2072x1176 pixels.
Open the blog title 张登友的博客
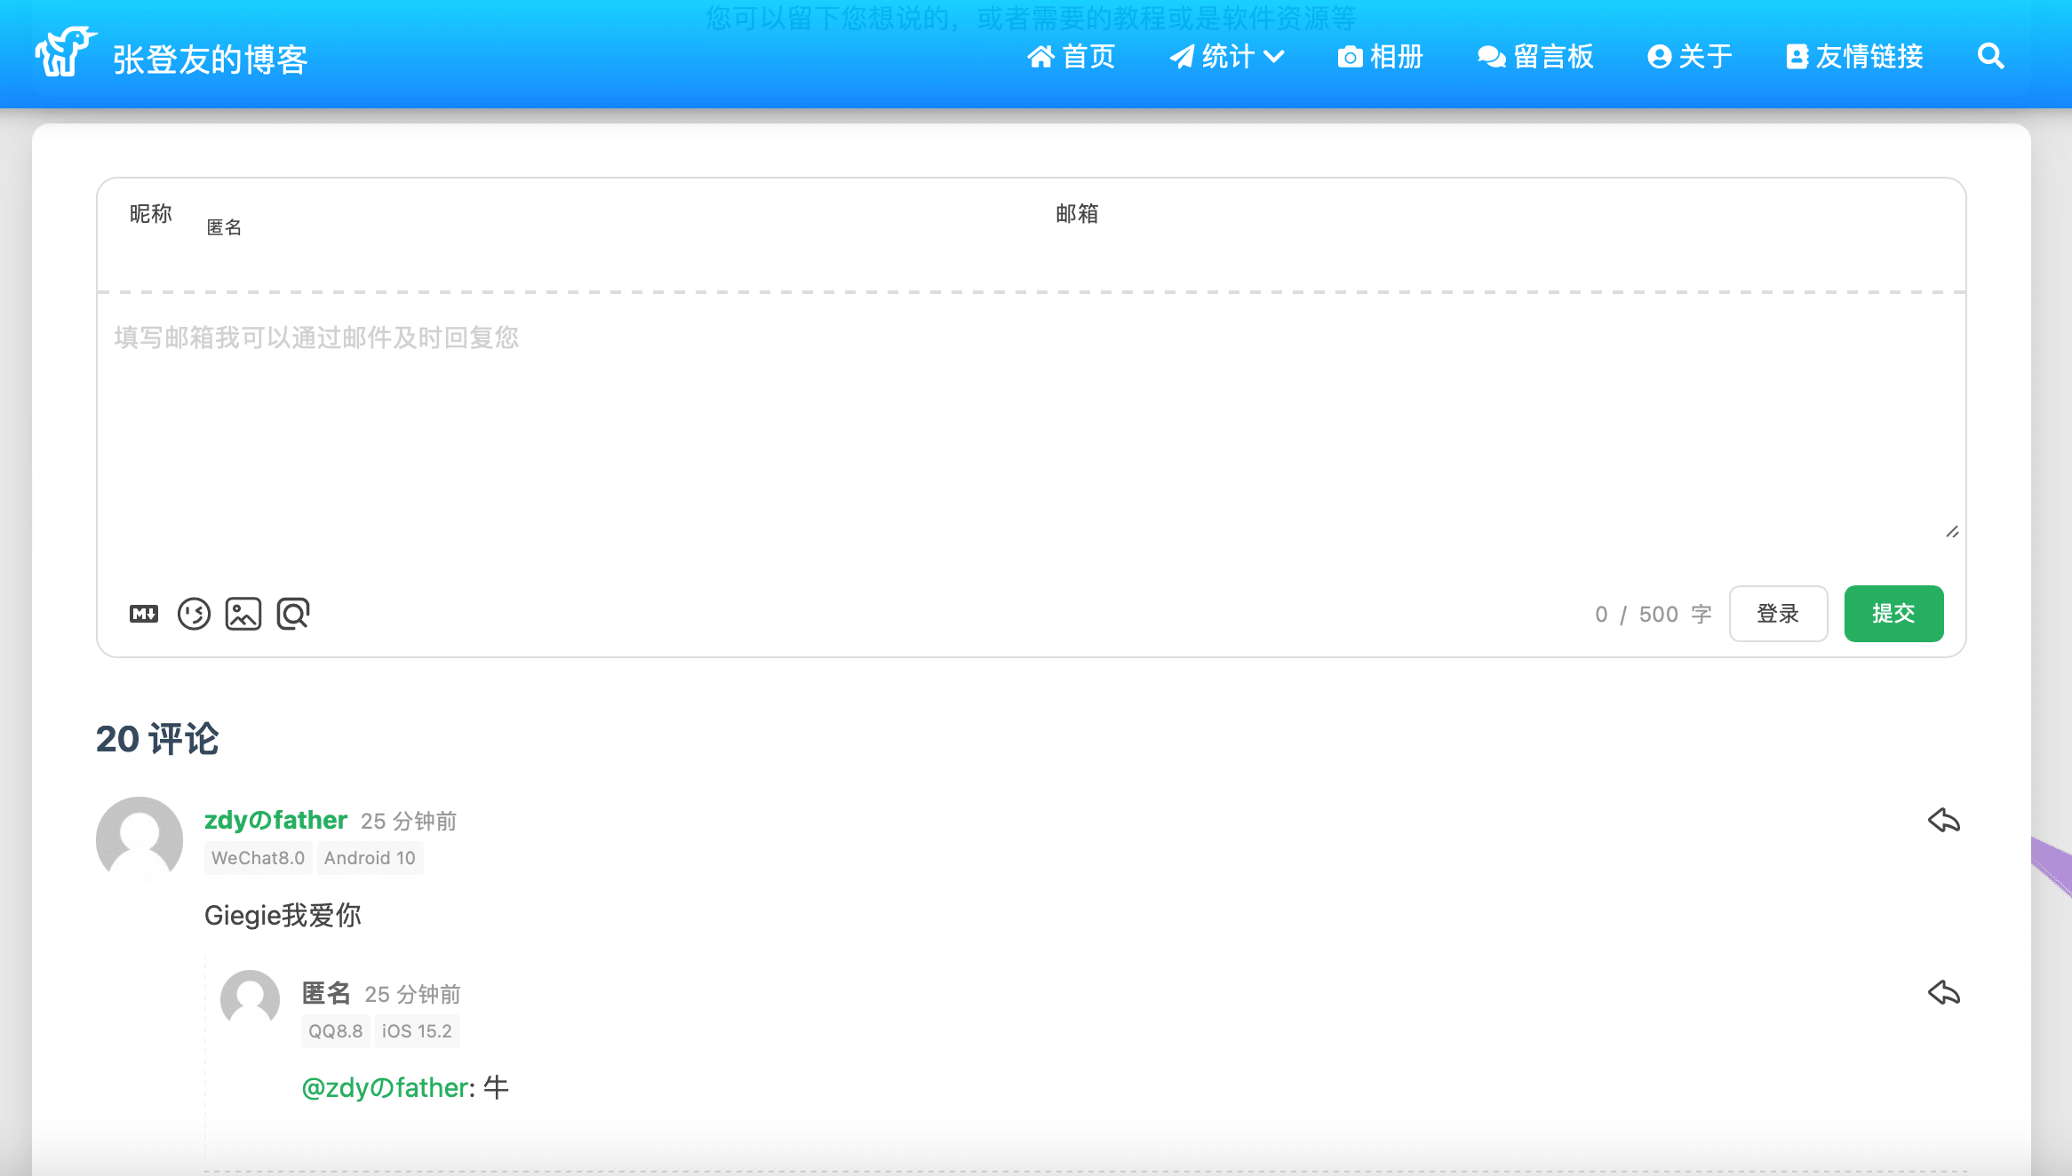(x=211, y=60)
